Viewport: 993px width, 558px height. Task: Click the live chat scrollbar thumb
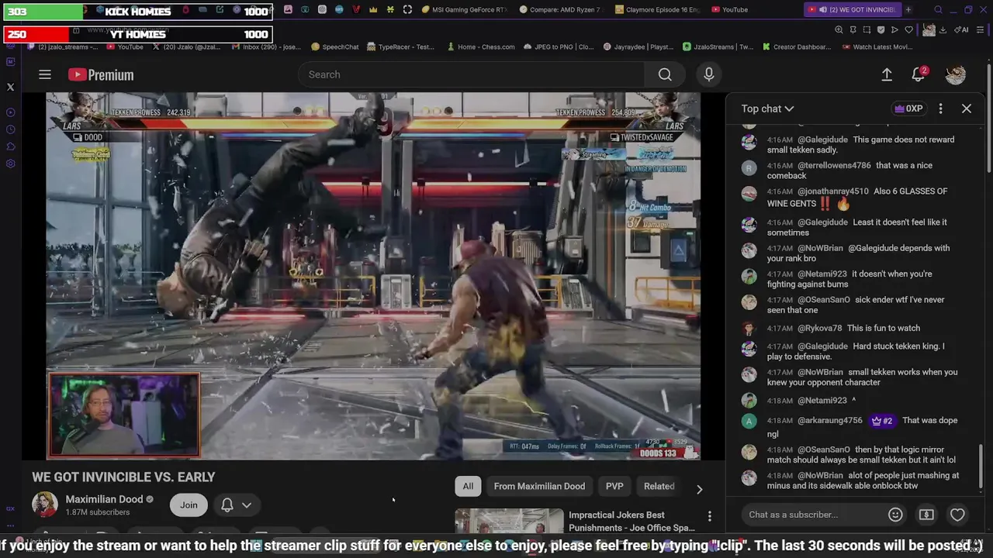tap(981, 467)
